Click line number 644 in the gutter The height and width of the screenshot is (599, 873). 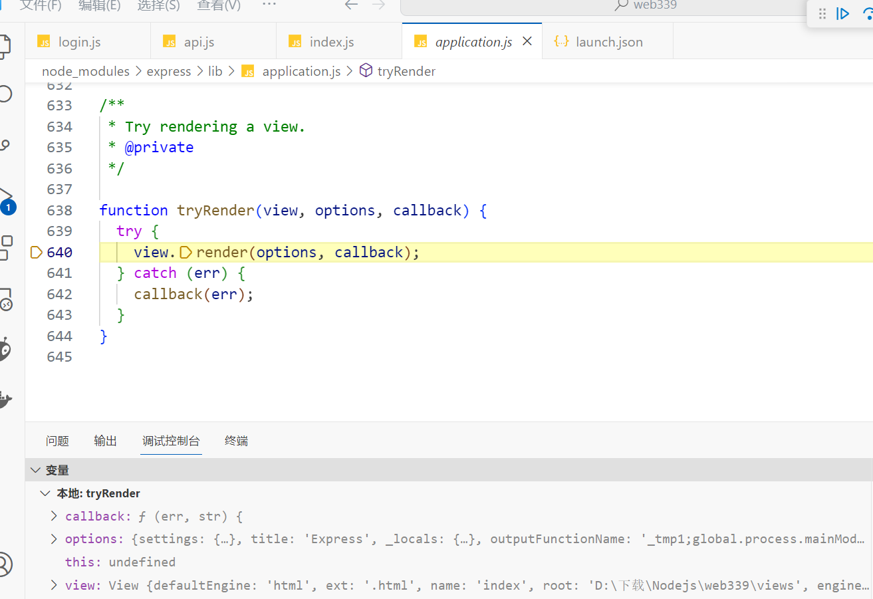point(60,336)
